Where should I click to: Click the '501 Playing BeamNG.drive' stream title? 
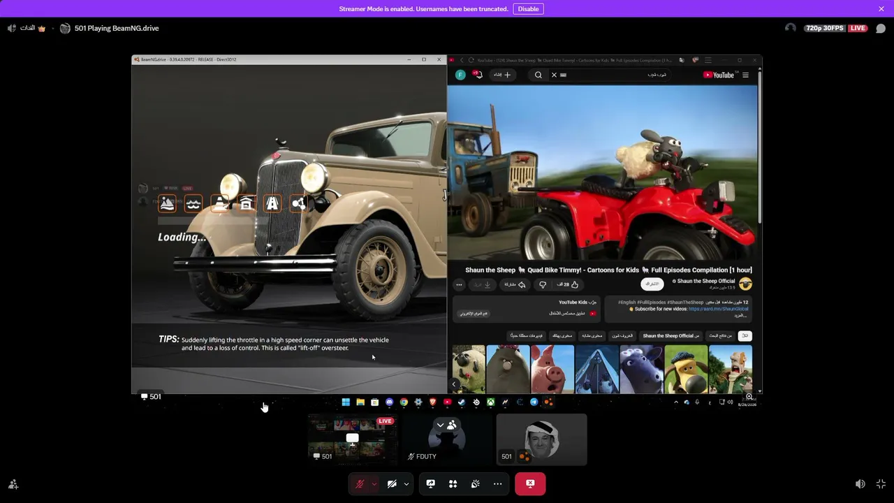coord(117,29)
